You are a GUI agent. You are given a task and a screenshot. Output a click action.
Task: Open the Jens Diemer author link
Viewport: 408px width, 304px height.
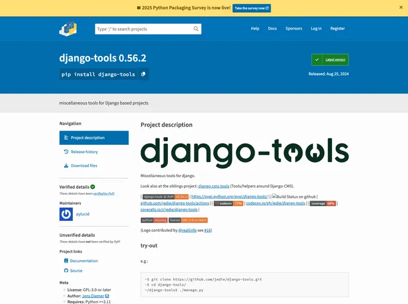click(93, 296)
